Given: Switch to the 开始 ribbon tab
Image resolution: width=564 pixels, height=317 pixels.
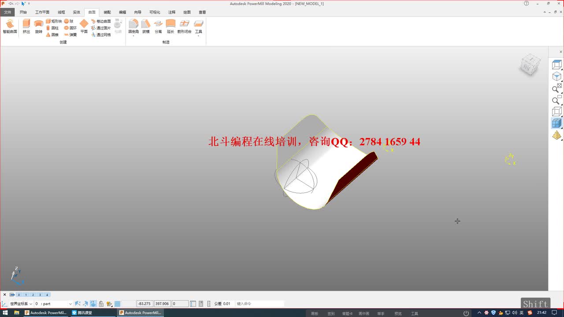Looking at the screenshot, I should (x=23, y=12).
